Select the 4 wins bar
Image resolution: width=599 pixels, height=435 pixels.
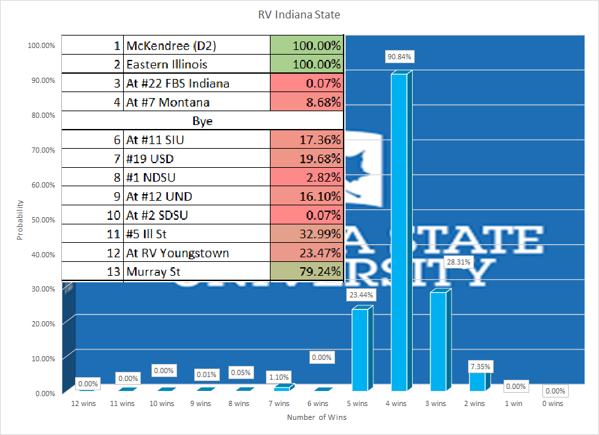(399, 230)
